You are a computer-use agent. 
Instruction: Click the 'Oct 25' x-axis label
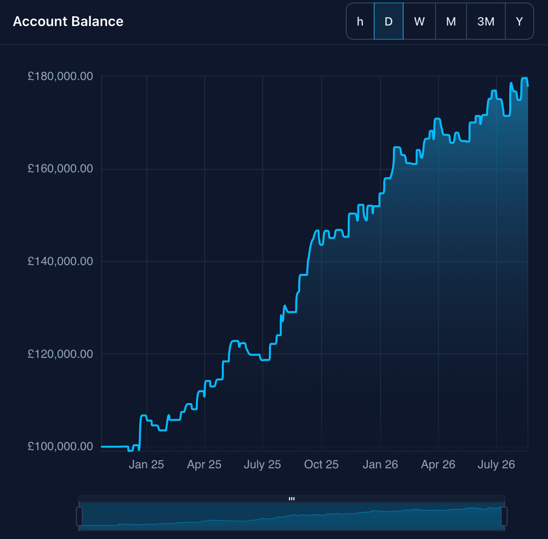(321, 464)
